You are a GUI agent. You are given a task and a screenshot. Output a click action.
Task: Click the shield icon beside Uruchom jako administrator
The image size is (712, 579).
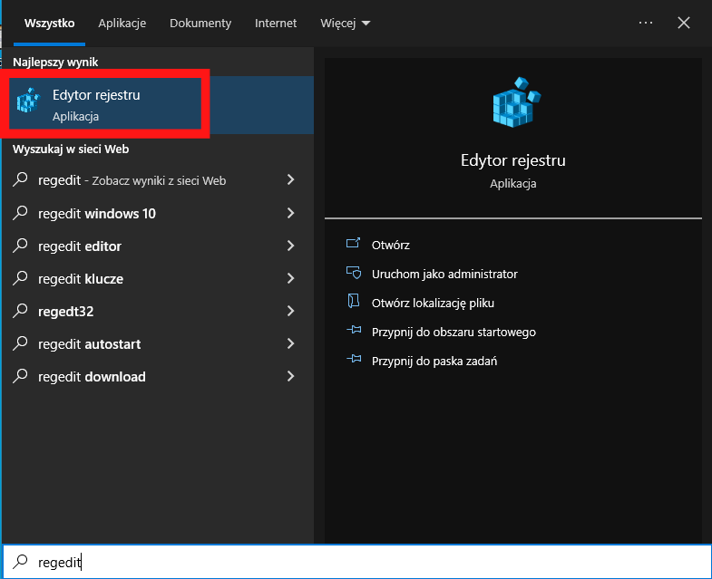[354, 272]
